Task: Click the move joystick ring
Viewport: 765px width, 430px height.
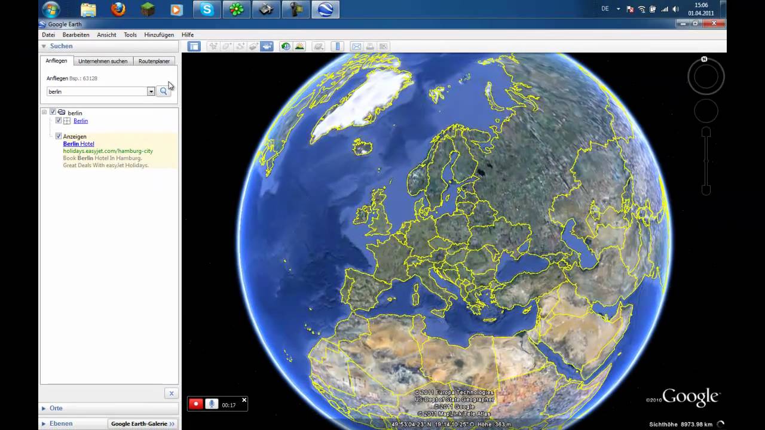Action: (x=706, y=111)
